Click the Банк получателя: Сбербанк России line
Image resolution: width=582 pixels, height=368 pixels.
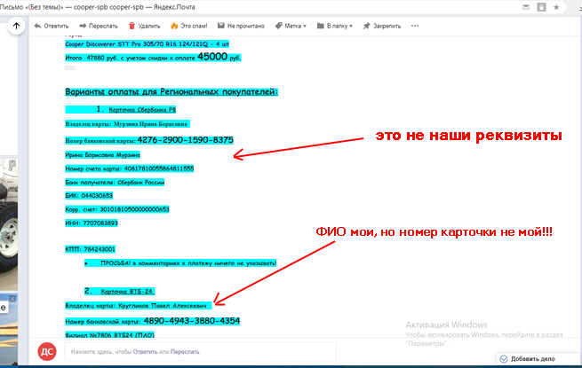coord(115,183)
